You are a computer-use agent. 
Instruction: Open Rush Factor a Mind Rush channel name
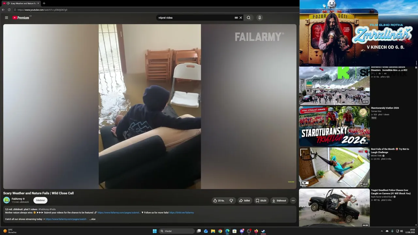pyautogui.click(x=382, y=197)
